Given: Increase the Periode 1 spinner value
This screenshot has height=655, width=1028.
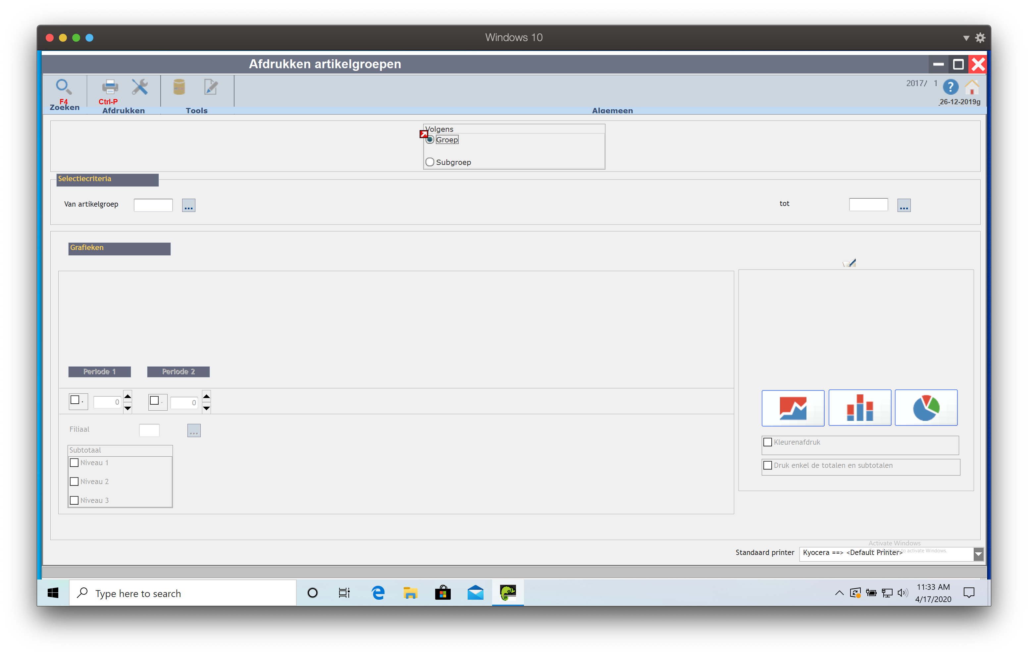Looking at the screenshot, I should point(128,396).
